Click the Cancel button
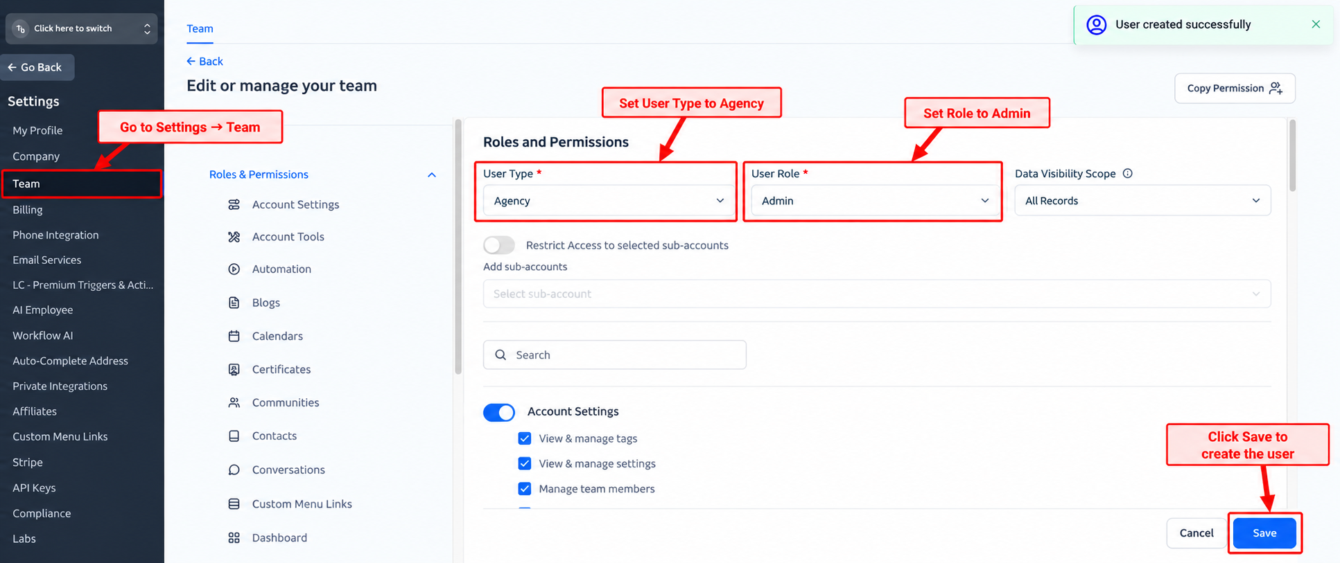 coord(1197,533)
